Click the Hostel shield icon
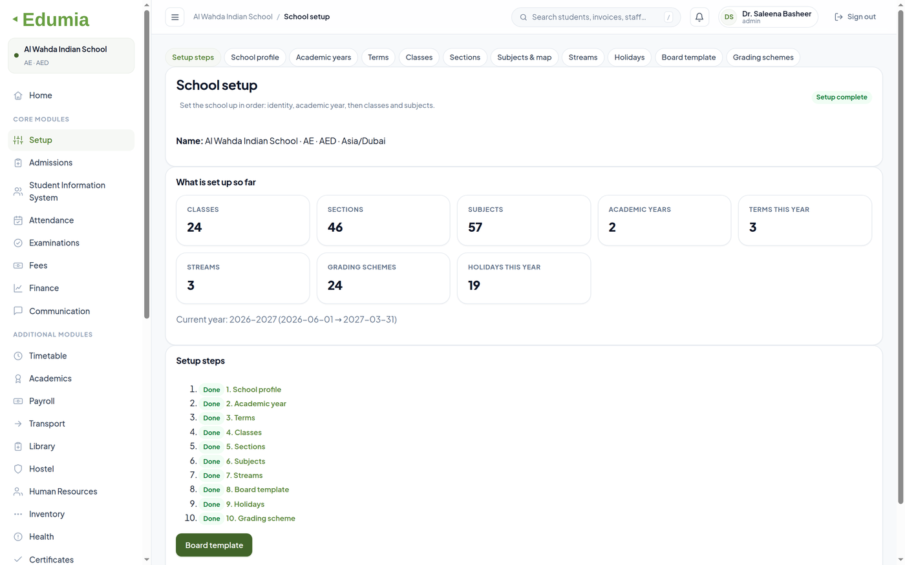 [x=18, y=469]
